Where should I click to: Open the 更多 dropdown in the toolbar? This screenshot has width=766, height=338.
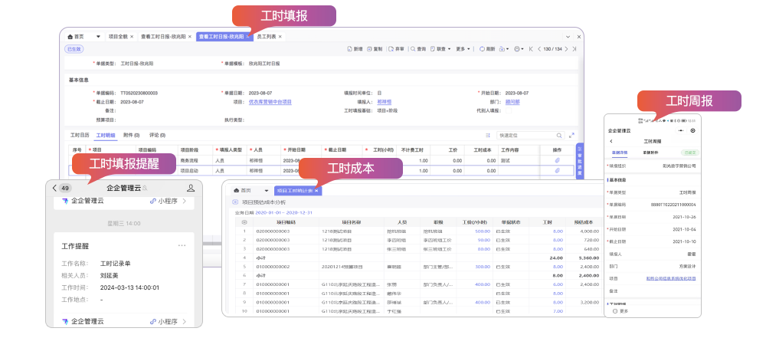click(463, 49)
